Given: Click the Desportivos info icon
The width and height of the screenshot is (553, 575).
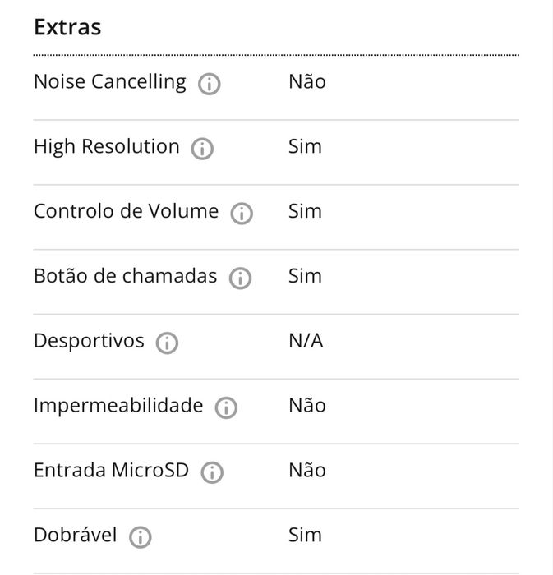Looking at the screenshot, I should (167, 343).
